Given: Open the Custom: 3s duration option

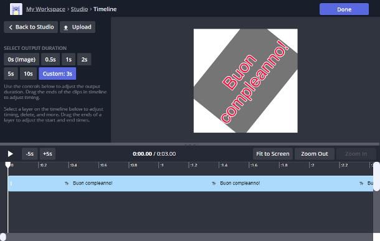Looking at the screenshot, I should click(x=57, y=73).
